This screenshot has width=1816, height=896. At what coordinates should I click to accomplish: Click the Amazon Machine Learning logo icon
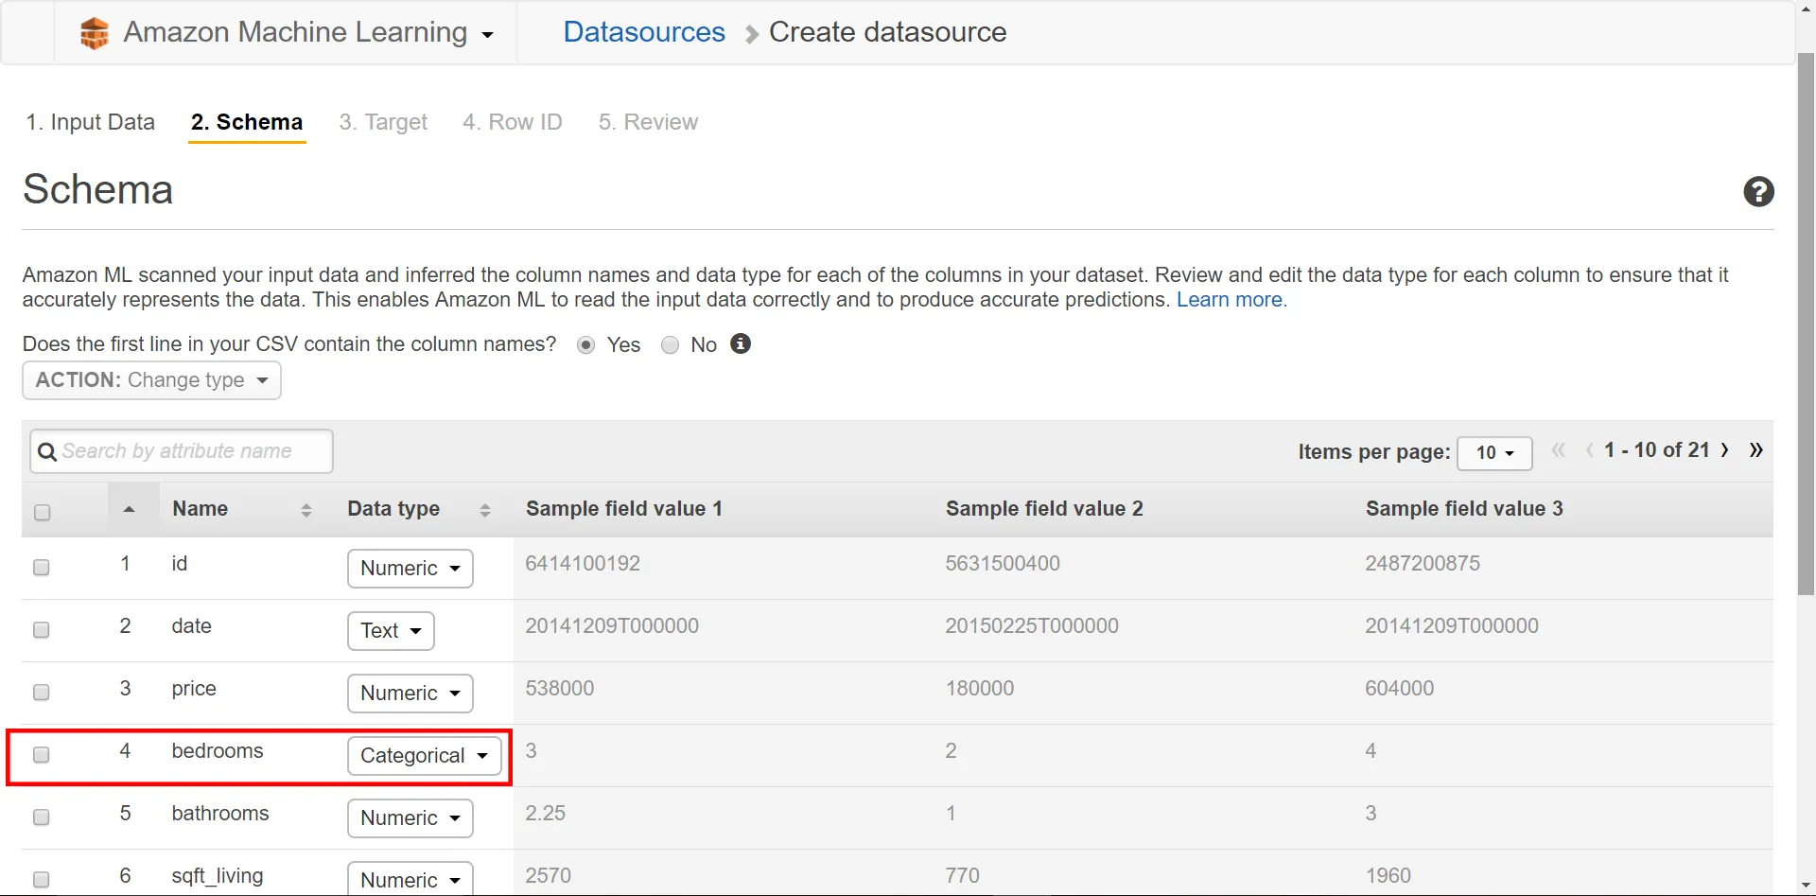[94, 33]
